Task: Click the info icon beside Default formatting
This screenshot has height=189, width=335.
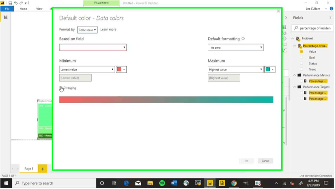Action: click(x=243, y=39)
